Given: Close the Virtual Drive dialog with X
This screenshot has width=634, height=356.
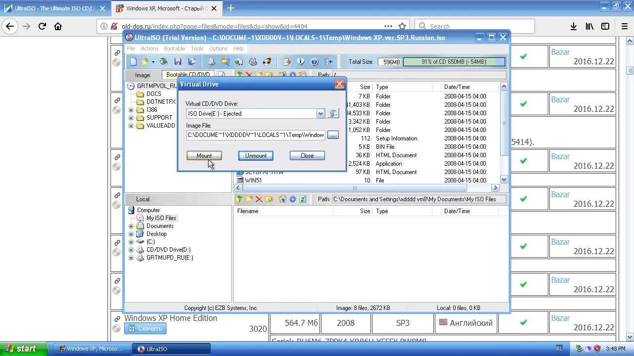Looking at the screenshot, I should (x=339, y=84).
